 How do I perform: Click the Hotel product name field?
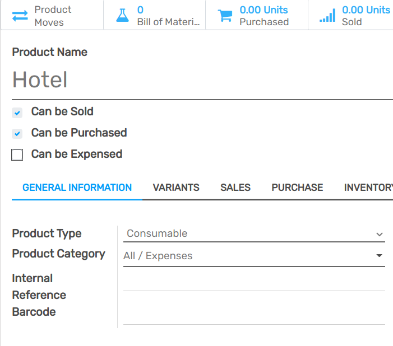[x=202, y=80]
